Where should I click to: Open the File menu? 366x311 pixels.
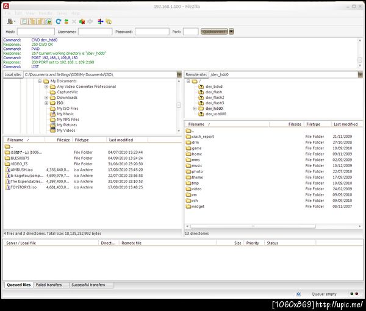[x=7, y=13]
